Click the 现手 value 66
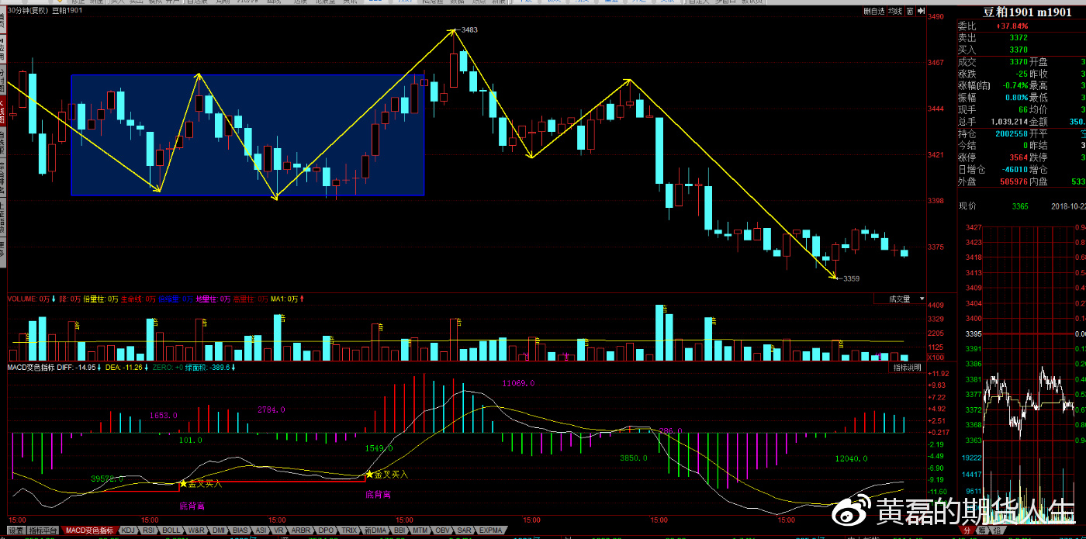 click(1023, 109)
